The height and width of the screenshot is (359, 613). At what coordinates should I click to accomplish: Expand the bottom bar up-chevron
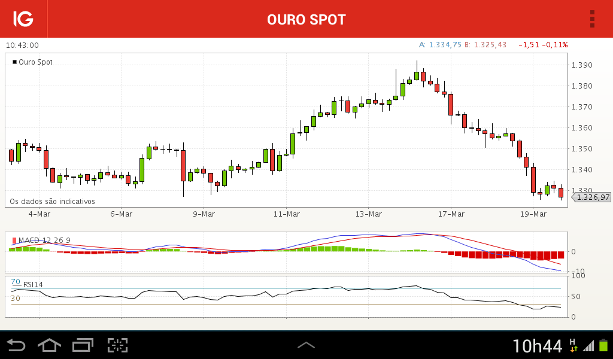pos(306,345)
